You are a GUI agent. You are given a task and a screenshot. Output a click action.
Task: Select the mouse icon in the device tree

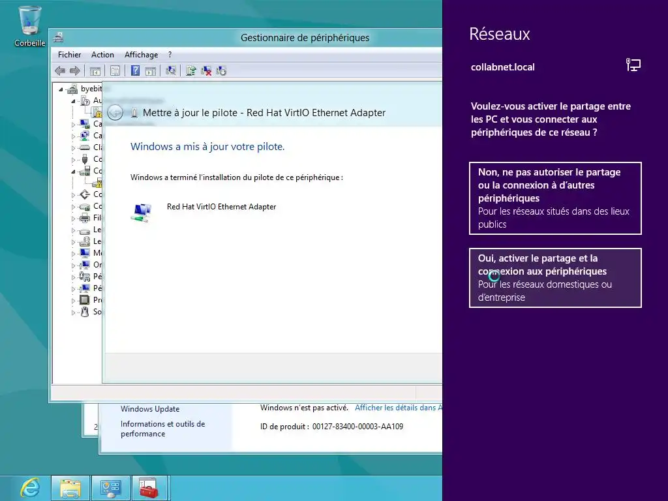[85, 312]
